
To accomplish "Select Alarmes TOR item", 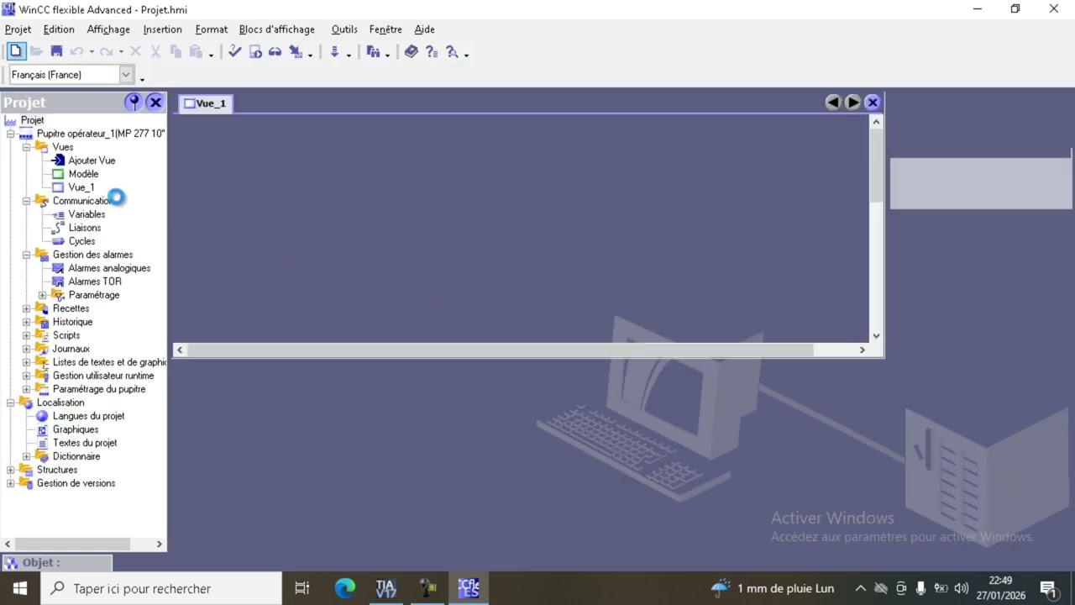I will coord(95,281).
